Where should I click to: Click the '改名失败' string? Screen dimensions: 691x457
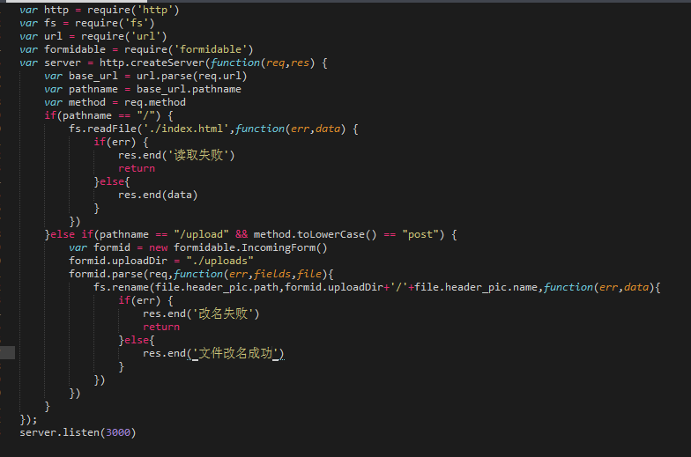(224, 313)
